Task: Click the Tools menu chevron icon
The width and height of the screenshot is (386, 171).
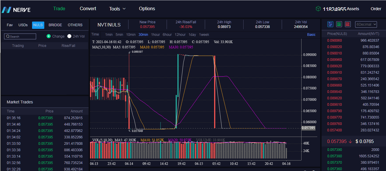Action: (124, 9)
